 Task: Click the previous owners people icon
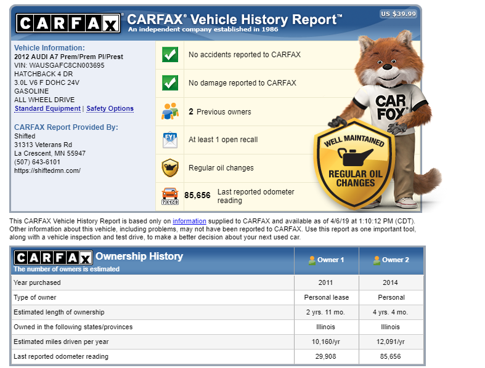coord(170,111)
